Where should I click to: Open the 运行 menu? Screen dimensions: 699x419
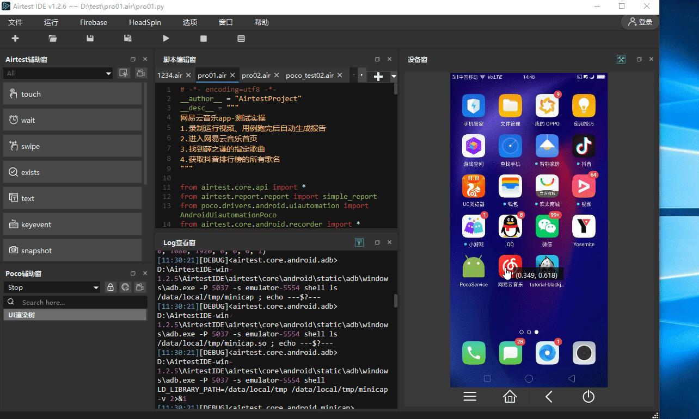(51, 22)
